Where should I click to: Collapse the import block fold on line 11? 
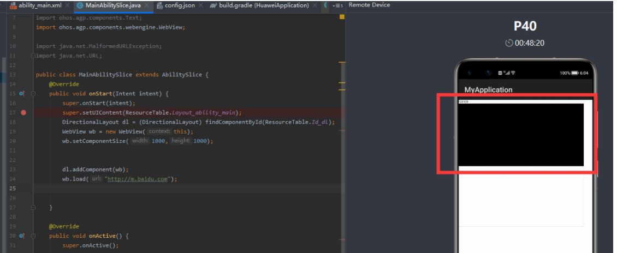coord(33,56)
